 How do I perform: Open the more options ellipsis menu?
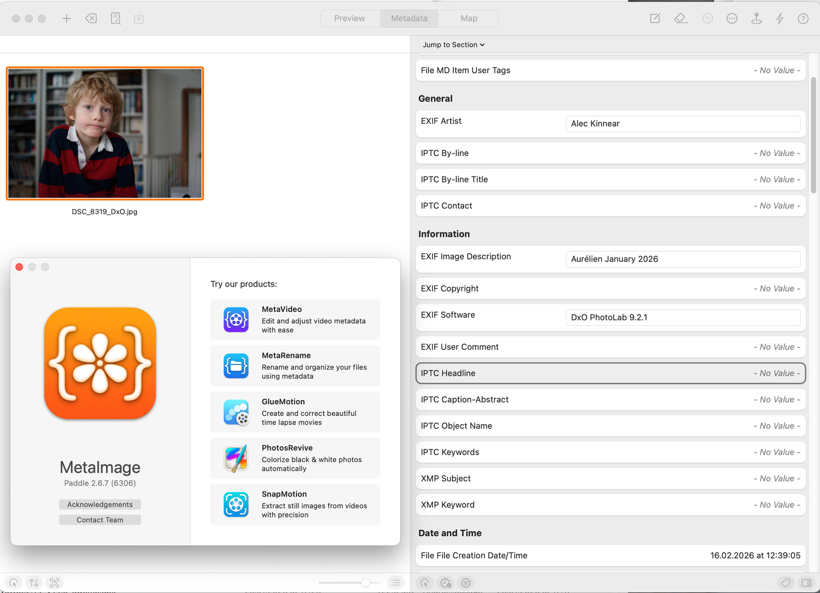[732, 18]
